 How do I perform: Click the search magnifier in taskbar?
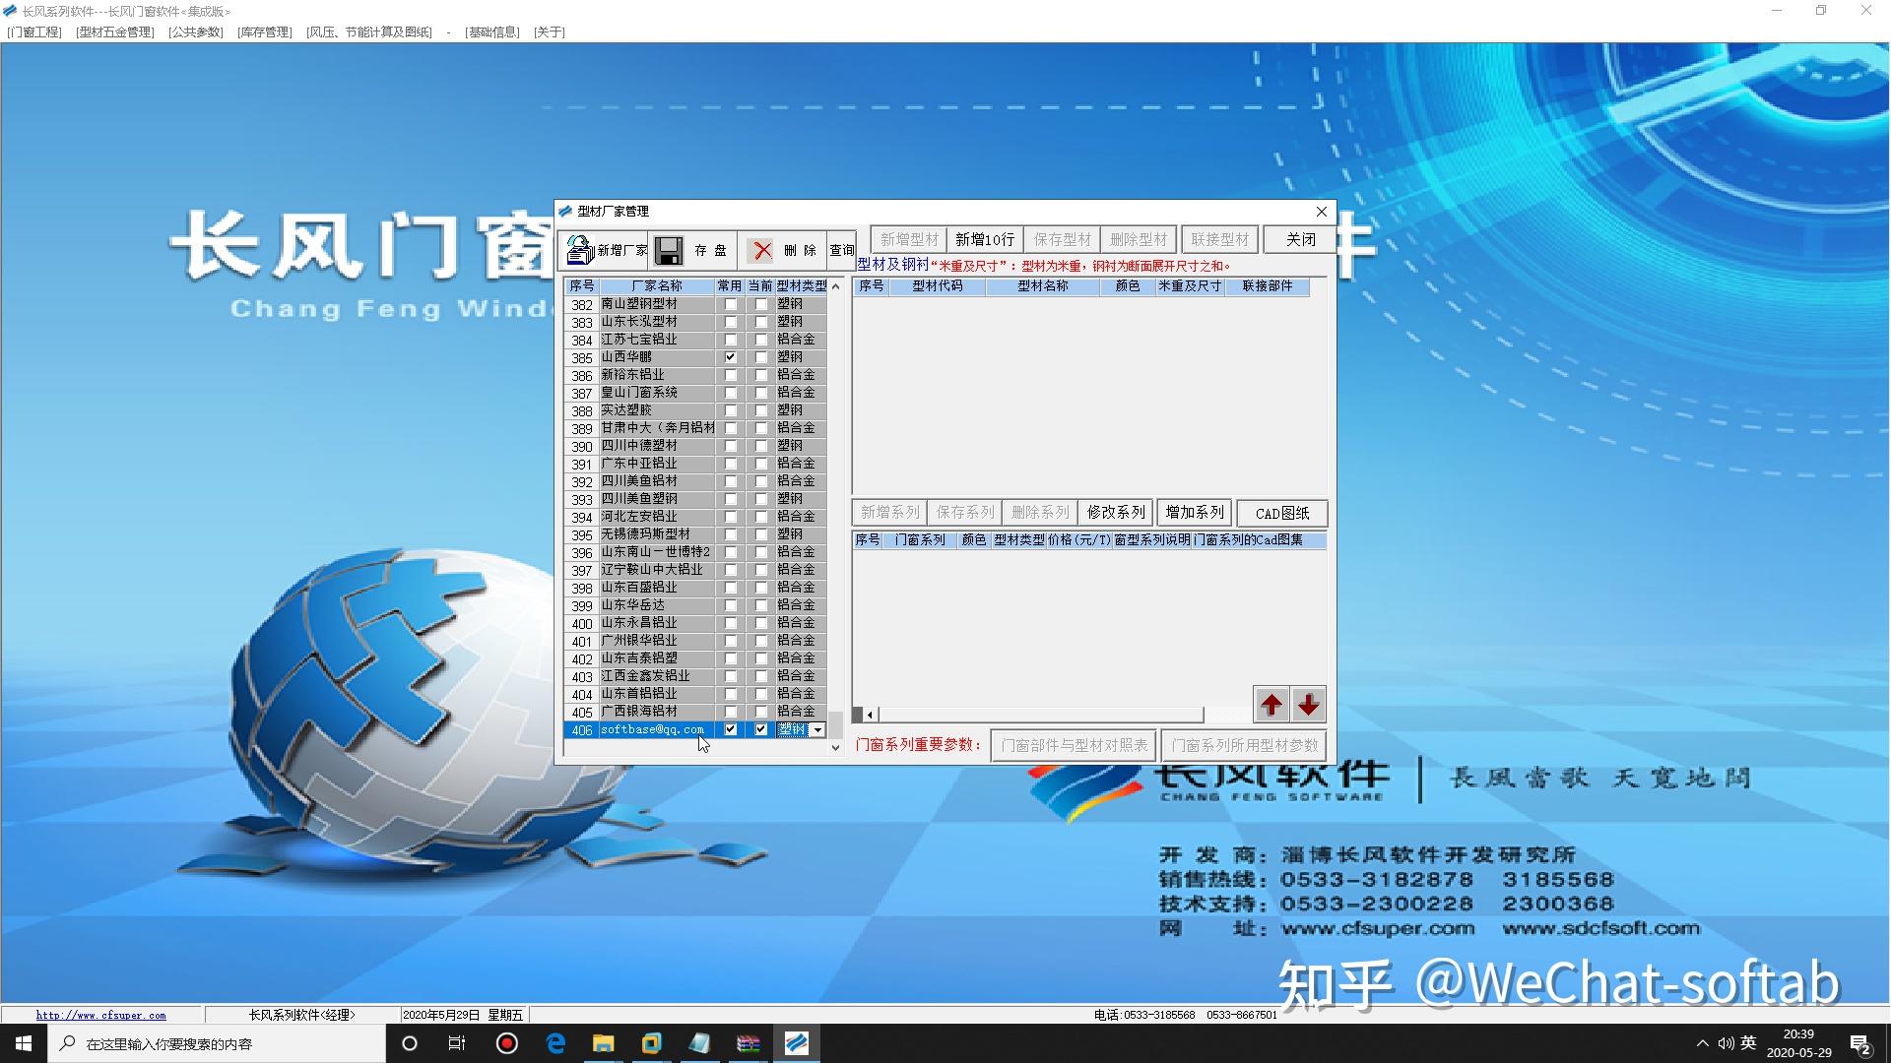(68, 1043)
